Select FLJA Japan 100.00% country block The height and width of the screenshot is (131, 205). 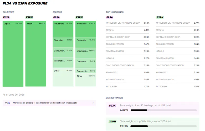click(13, 54)
